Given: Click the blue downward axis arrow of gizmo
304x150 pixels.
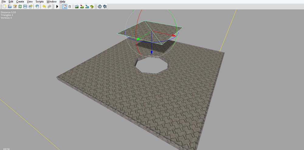Looking at the screenshot, I should coord(151,53).
